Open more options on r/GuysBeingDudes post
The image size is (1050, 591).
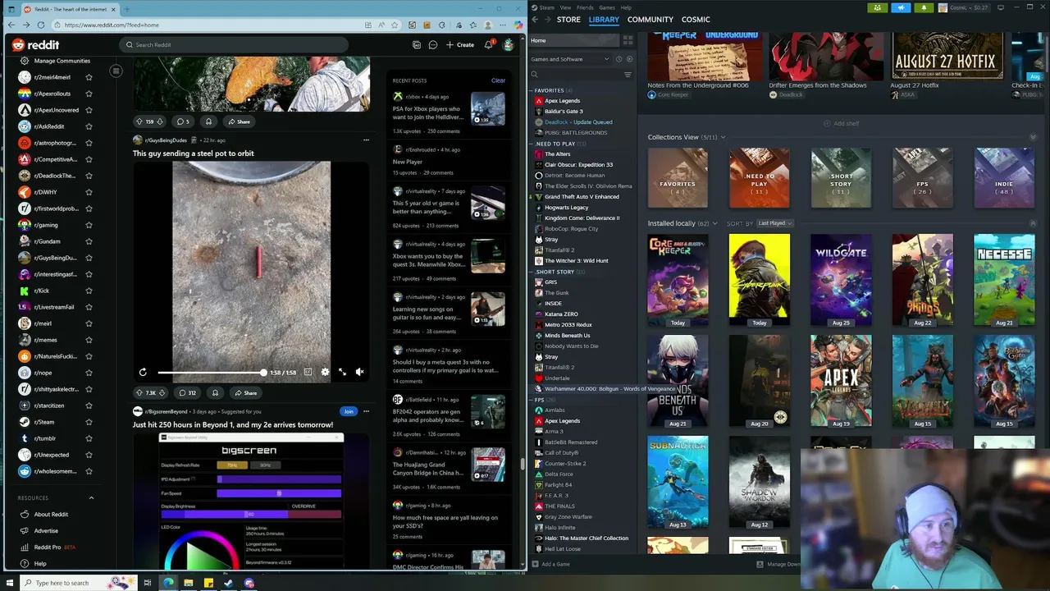pos(366,140)
